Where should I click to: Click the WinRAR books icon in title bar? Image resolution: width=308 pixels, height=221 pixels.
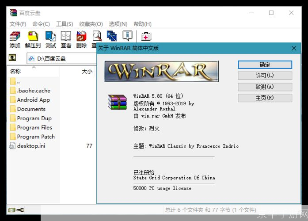coord(14,13)
